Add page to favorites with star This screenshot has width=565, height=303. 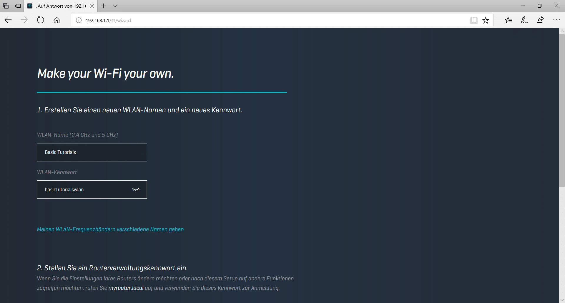tap(486, 20)
